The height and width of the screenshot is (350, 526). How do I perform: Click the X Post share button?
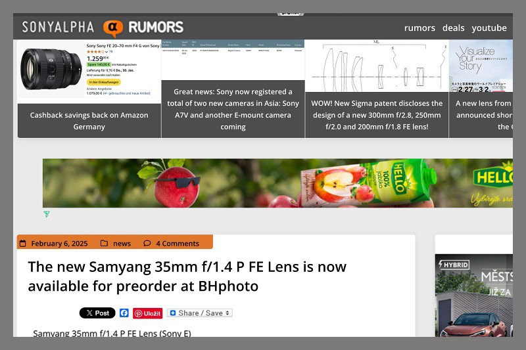pos(97,313)
